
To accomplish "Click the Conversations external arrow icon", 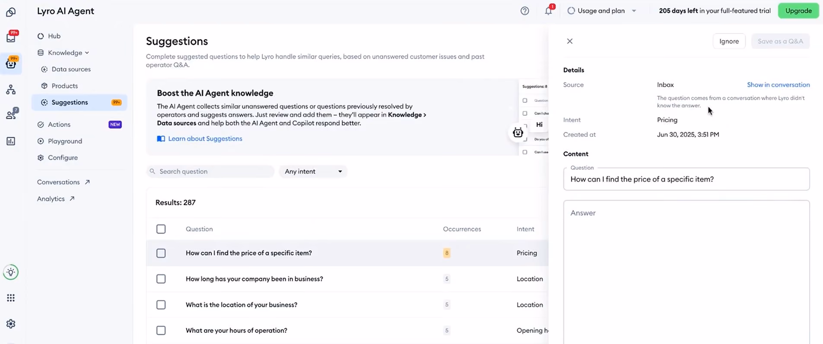I will click(x=87, y=182).
